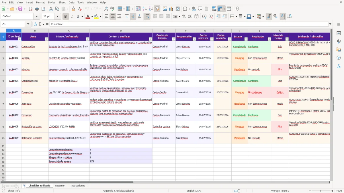Open the Format menu
This screenshot has width=344, height=193.
click(x=40, y=2)
